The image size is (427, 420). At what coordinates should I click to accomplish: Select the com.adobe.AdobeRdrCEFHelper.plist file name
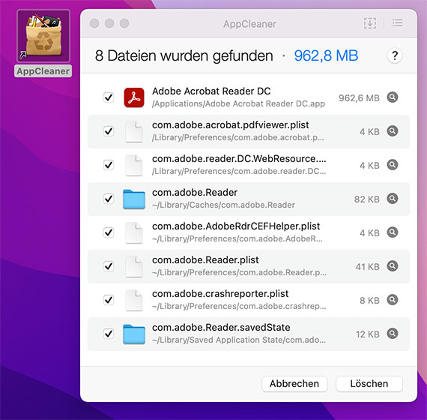point(236,226)
